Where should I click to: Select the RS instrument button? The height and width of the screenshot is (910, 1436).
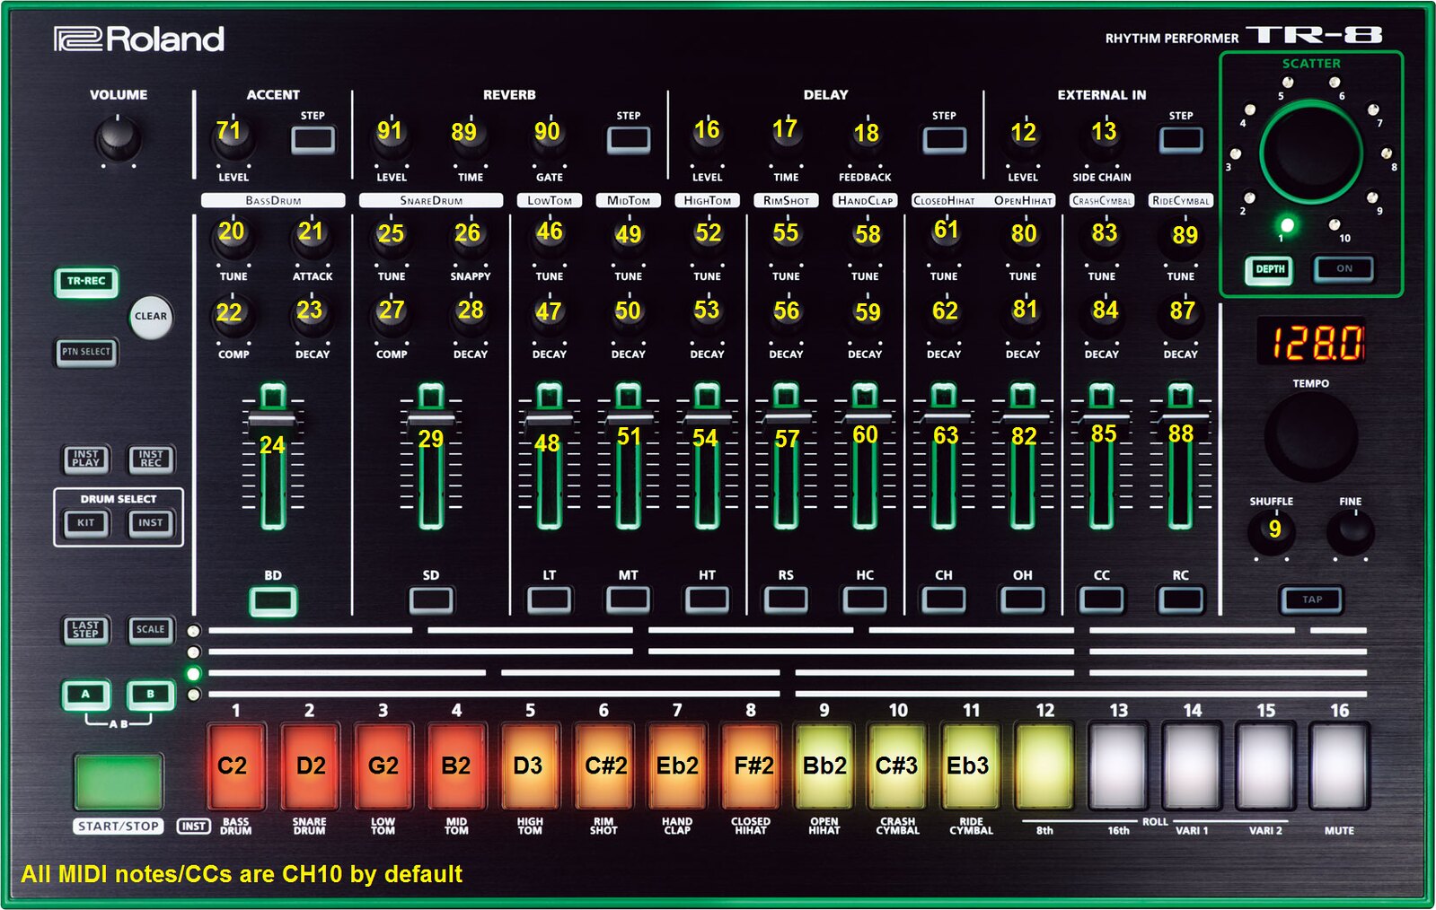pyautogui.click(x=787, y=600)
